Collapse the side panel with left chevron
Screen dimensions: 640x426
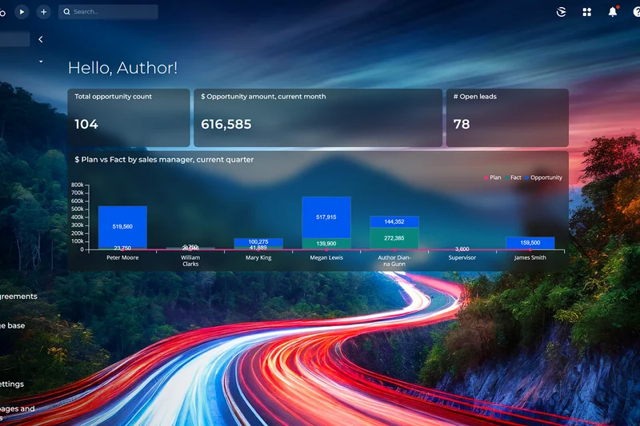click(x=41, y=39)
